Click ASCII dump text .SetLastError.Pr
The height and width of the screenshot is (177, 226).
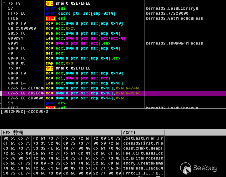143,138
